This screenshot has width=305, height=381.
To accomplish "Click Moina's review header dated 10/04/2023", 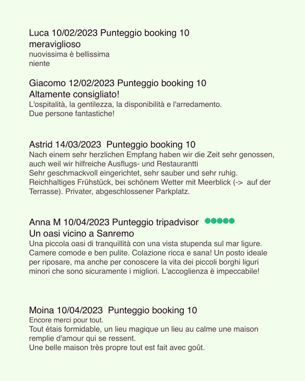I will (x=113, y=310).
